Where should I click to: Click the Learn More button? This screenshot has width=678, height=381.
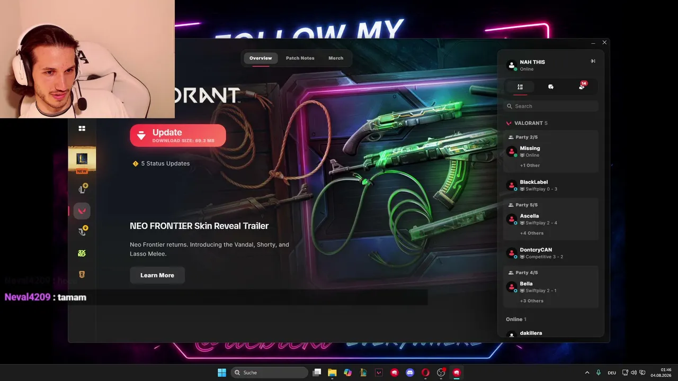(x=157, y=275)
